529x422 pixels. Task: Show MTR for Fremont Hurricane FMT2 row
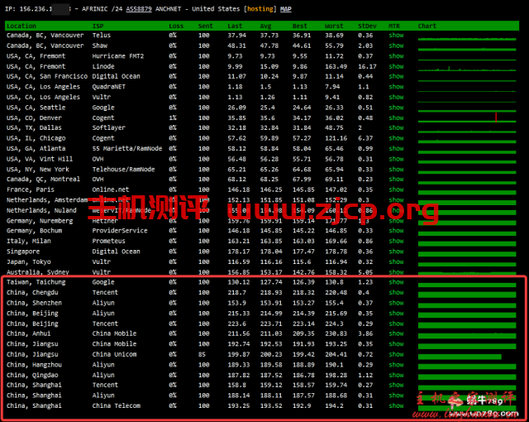coord(396,56)
